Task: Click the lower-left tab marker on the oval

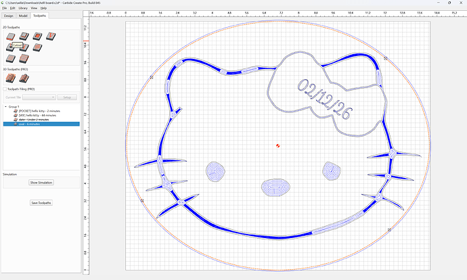Action: point(142,201)
